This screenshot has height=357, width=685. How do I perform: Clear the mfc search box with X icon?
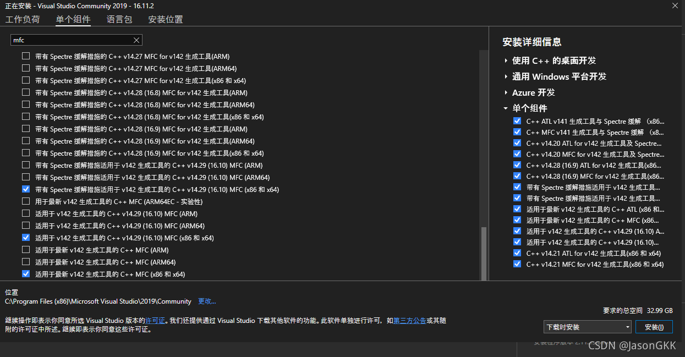[136, 40]
